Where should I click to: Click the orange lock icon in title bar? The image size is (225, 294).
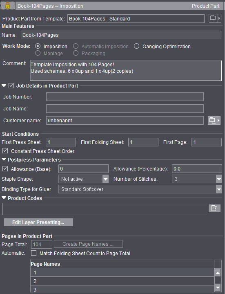[7, 6]
